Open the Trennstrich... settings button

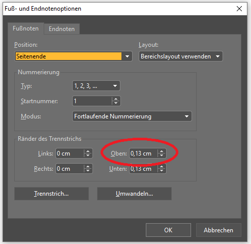(51, 194)
